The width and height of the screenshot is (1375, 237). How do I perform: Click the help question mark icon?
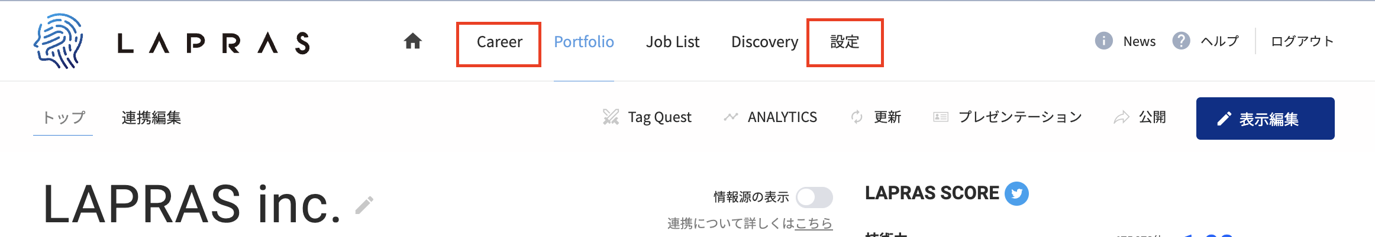(x=1181, y=41)
